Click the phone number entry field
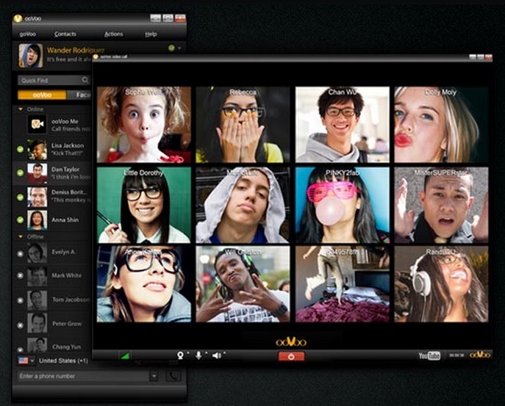 pyautogui.click(x=85, y=376)
